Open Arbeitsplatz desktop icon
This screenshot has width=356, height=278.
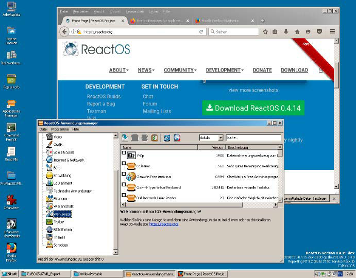click(x=11, y=9)
